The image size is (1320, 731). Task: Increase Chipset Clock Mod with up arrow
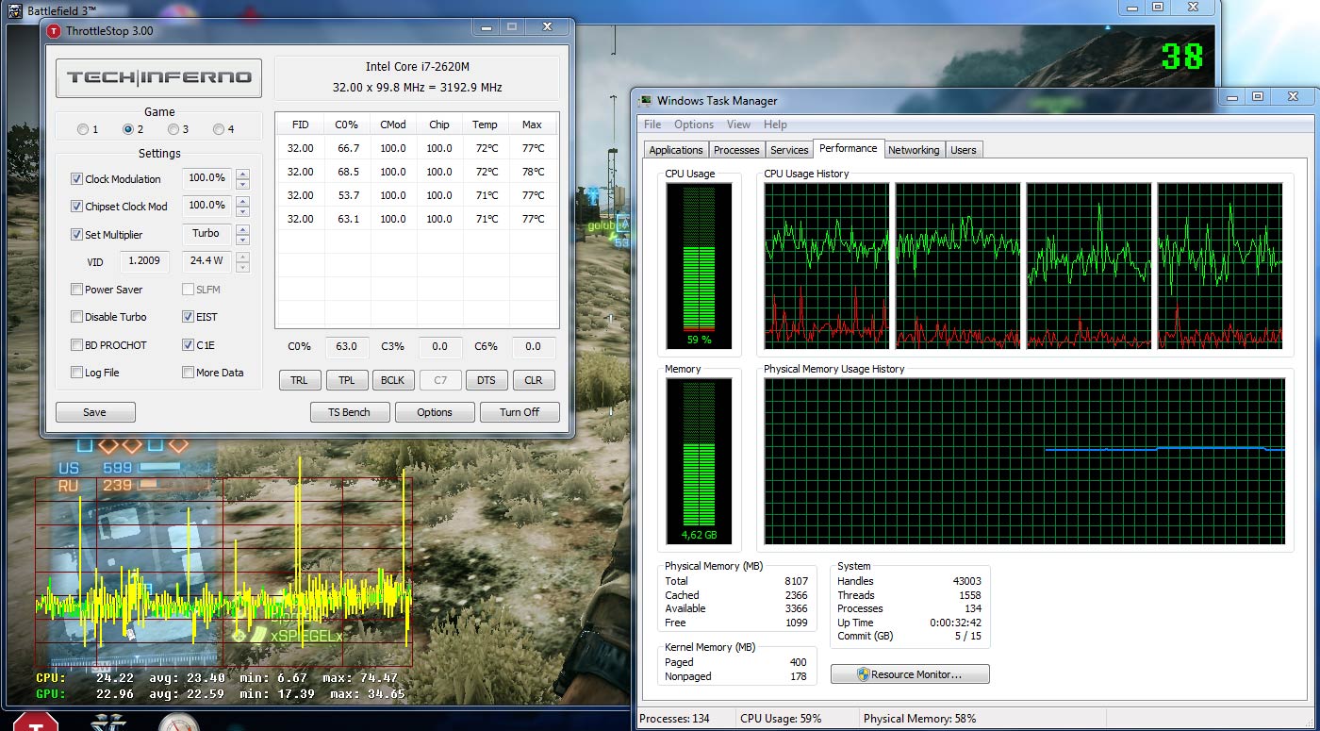[242, 201]
